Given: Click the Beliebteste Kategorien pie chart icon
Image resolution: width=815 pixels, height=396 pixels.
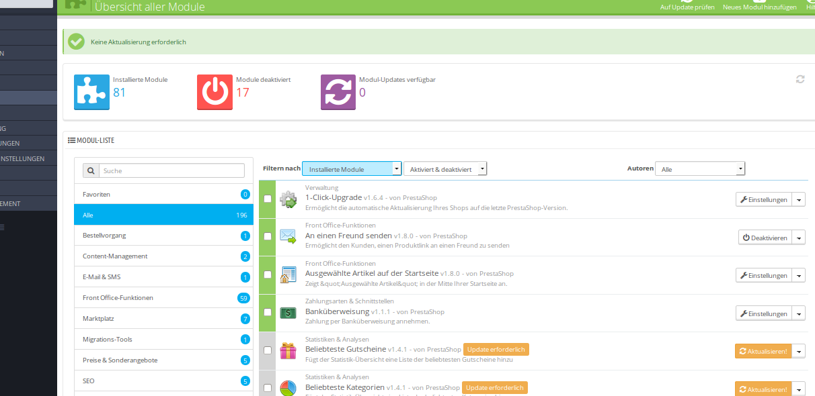Looking at the screenshot, I should pyautogui.click(x=288, y=388).
